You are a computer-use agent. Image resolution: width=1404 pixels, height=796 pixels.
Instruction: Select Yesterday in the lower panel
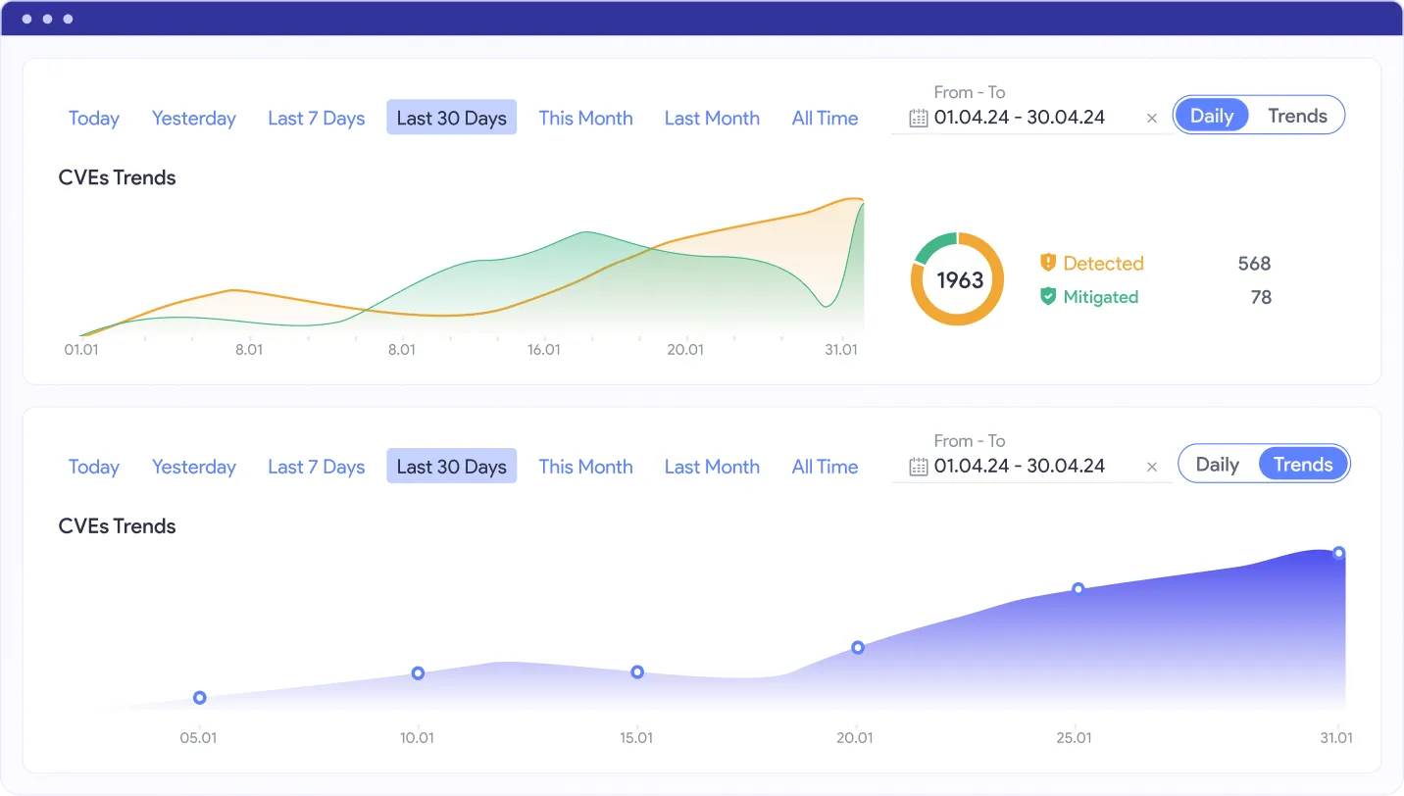coord(194,468)
